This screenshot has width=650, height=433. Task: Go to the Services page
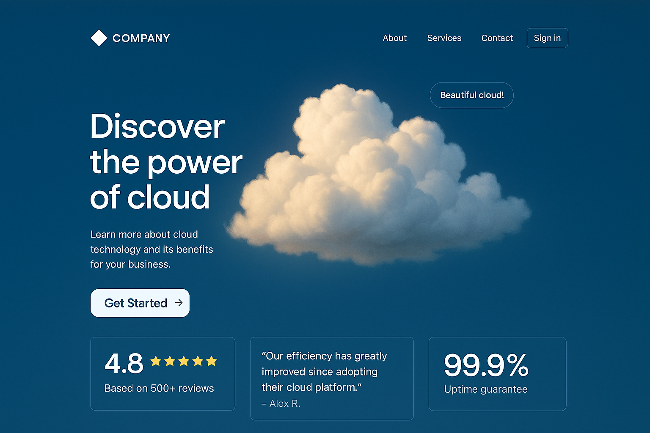click(444, 38)
